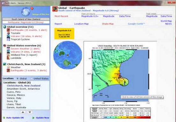The image size is (176, 122).
Task: Click the Severe Weather icon
Action: 8,49
